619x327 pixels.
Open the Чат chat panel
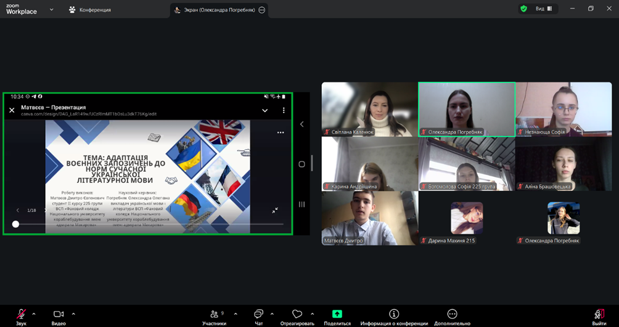point(258,314)
